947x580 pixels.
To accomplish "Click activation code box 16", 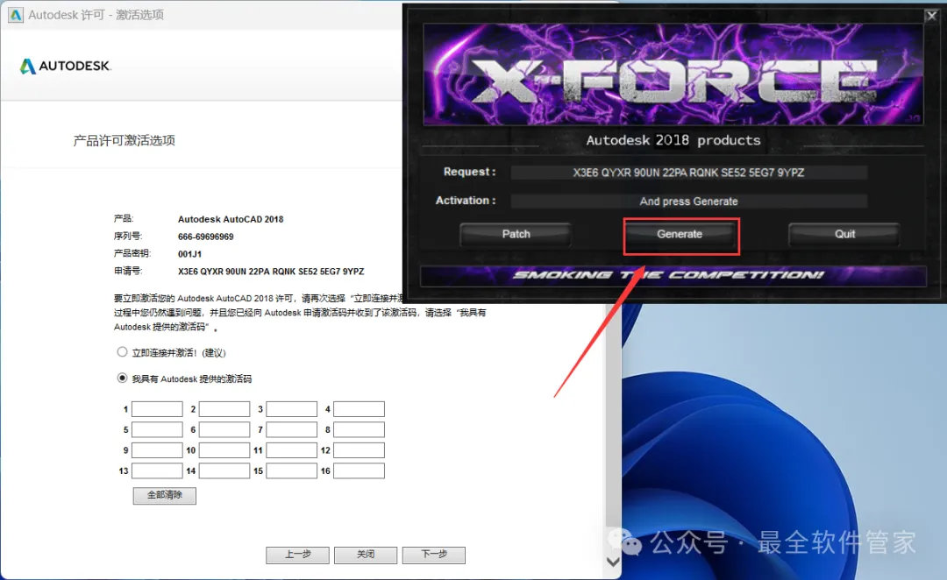I will [359, 470].
